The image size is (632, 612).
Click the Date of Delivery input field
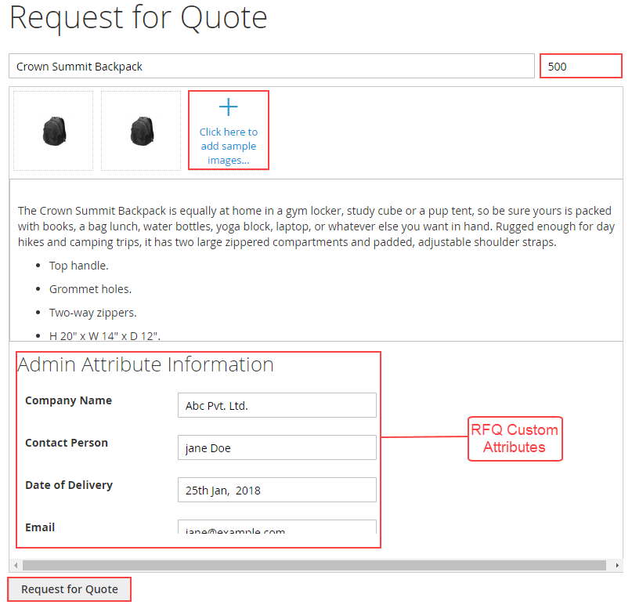276,491
